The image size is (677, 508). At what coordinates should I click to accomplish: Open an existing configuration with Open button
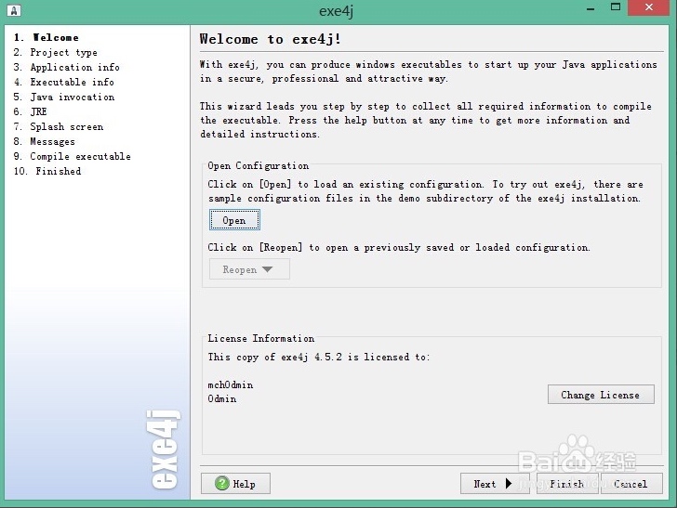point(234,220)
